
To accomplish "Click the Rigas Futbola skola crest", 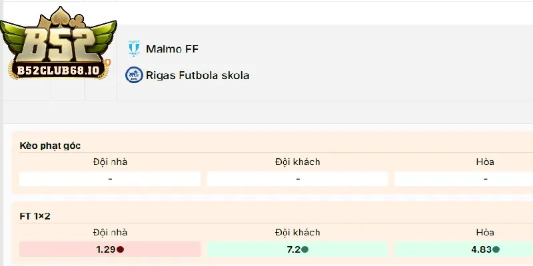I will coord(134,75).
